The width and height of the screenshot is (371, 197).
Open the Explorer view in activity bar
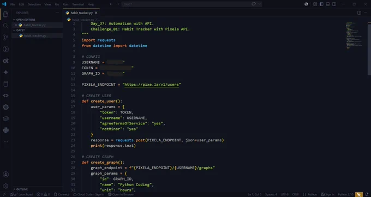[5, 14]
